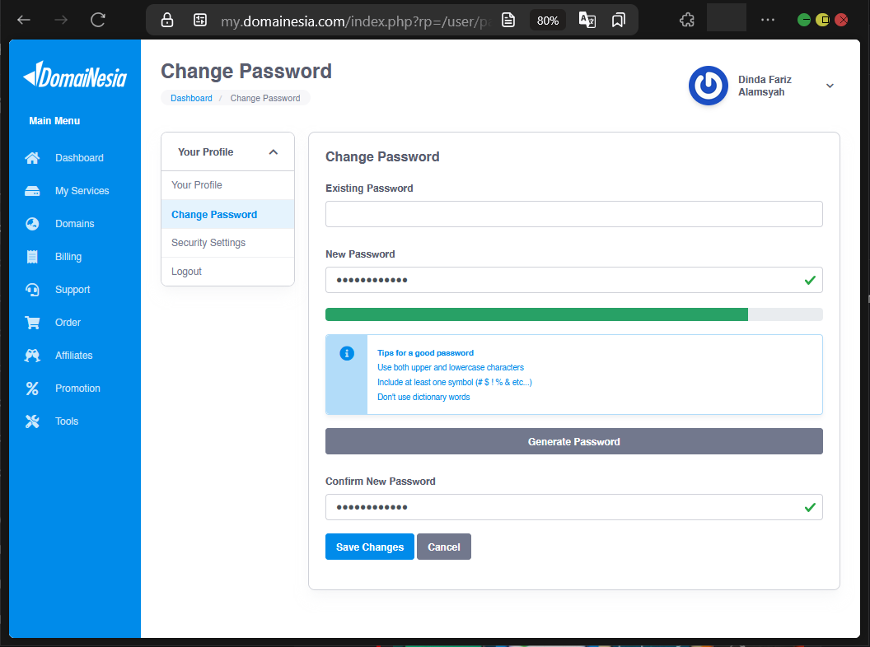Click the password strength progress bar
Screen dimensions: 870x647
point(573,314)
